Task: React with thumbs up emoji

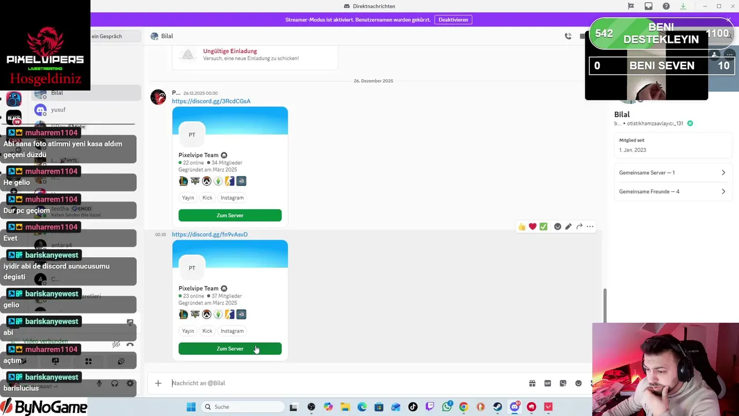Action: pos(522,226)
